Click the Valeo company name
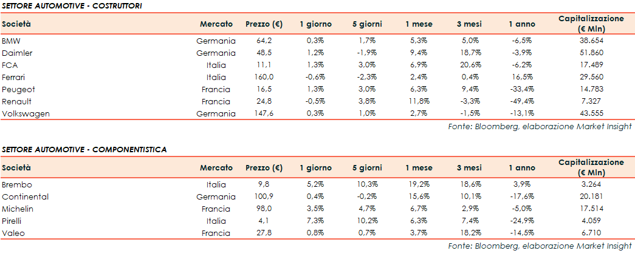Screen dimensions: 635x279 [x=13, y=233]
